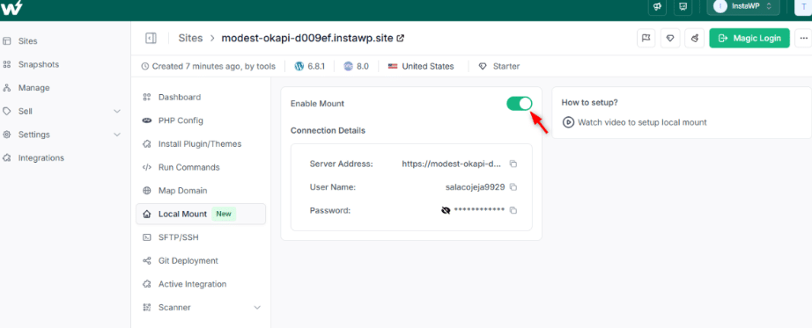The image size is (812, 328).
Task: Click the username salacojeja9929 text
Action: (475, 186)
